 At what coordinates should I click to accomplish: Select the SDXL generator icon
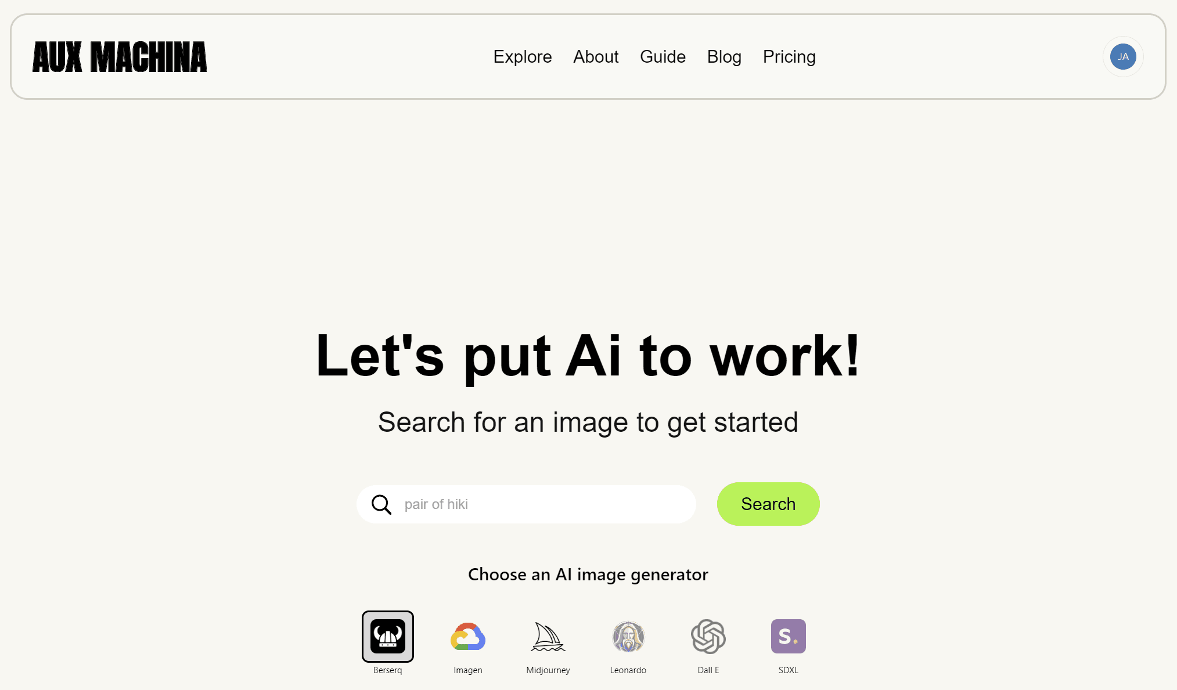(x=788, y=636)
